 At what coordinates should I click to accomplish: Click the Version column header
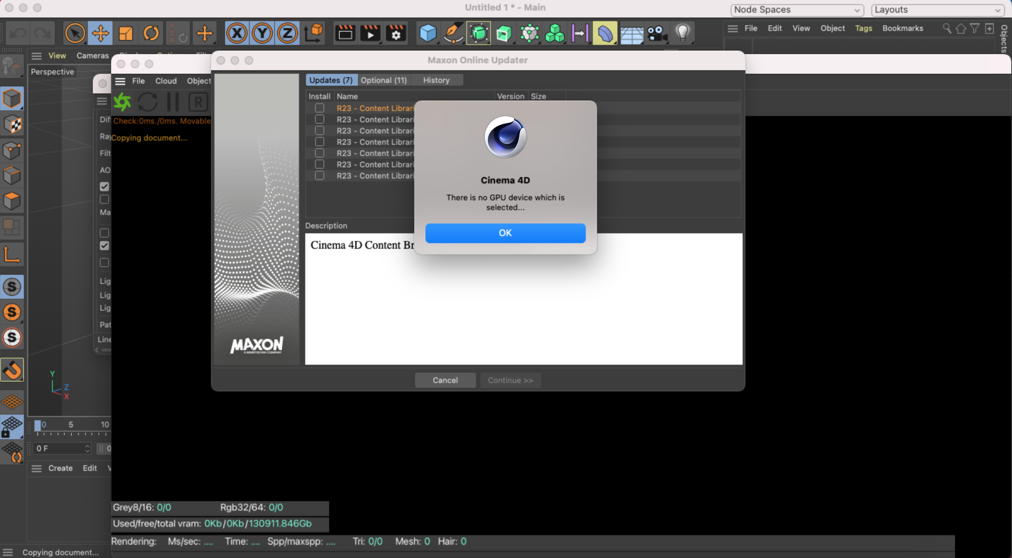pos(510,96)
